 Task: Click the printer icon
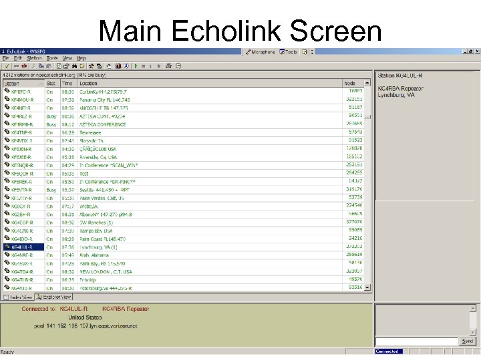pyautogui.click(x=168, y=66)
